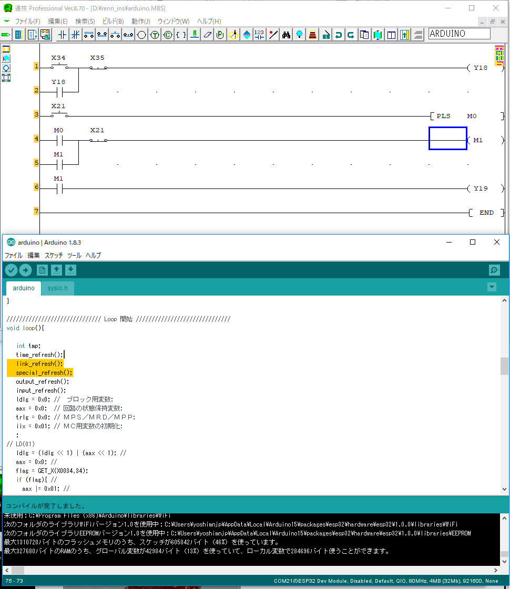Open the ビルド(B) menu

113,22
